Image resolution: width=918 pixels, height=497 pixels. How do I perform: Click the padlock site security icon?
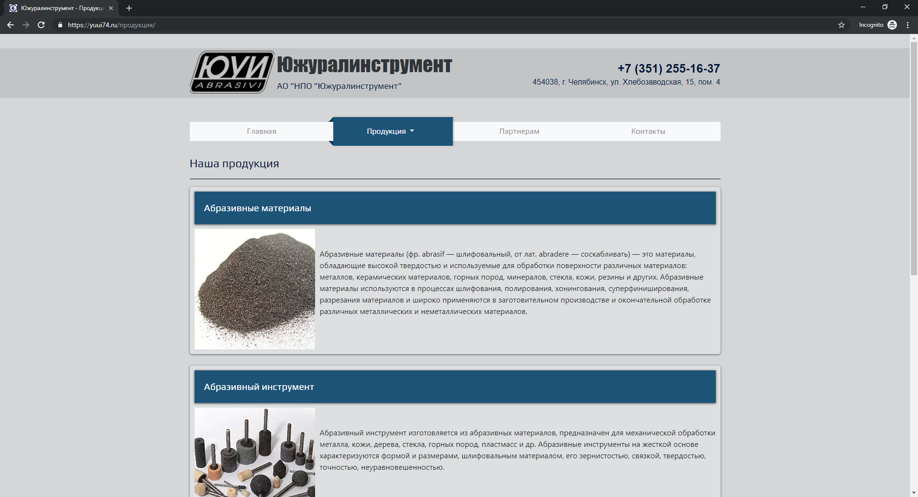pyautogui.click(x=60, y=25)
